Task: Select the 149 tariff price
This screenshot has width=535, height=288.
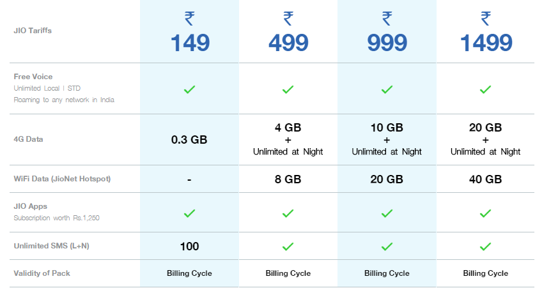Action: point(190,43)
